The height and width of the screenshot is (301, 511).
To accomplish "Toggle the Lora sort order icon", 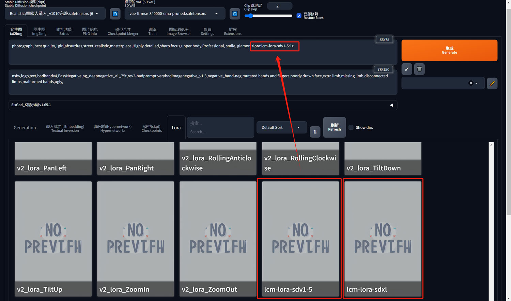I will [315, 132].
